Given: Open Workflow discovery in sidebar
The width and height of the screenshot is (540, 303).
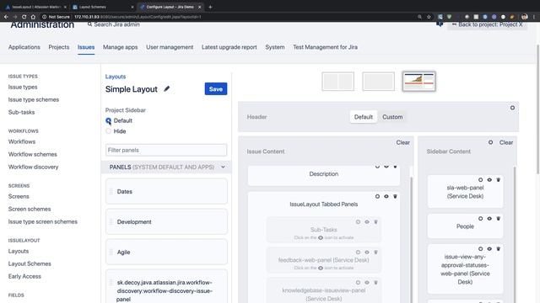Looking at the screenshot, I should coord(33,167).
